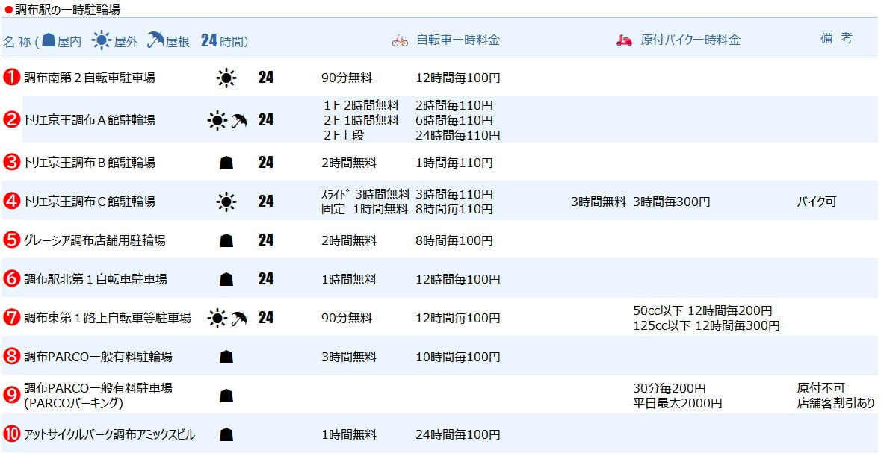This screenshot has width=881, height=456.
Task: Click the 1時間毎110円 fee text
Action: (454, 163)
